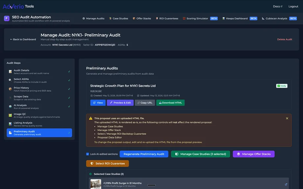Click the Seller ID A1PPB7I2S1WQS1

105,45
